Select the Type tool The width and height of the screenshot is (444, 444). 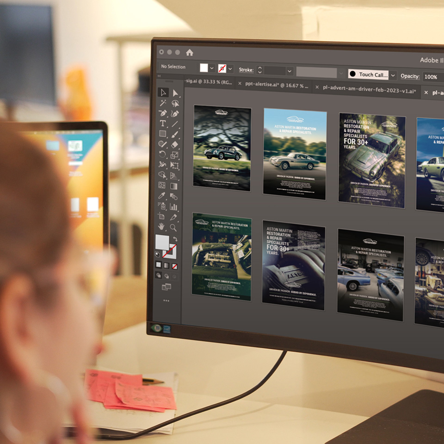[162, 123]
